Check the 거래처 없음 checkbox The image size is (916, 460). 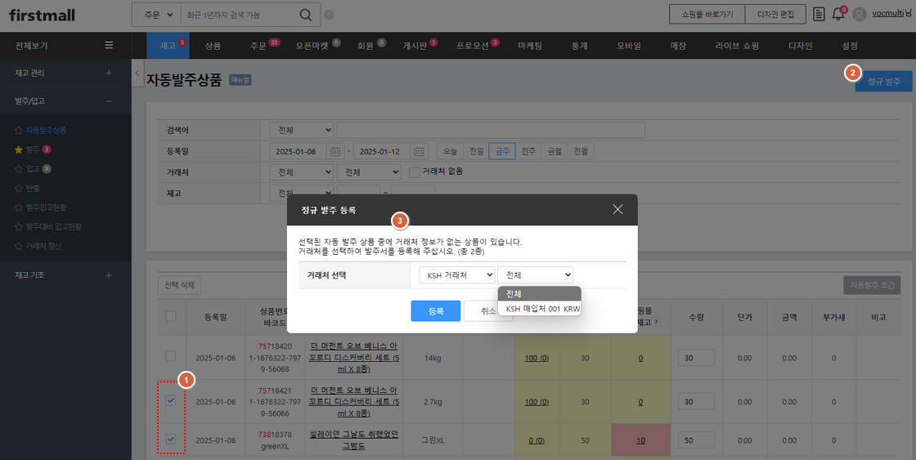click(415, 172)
